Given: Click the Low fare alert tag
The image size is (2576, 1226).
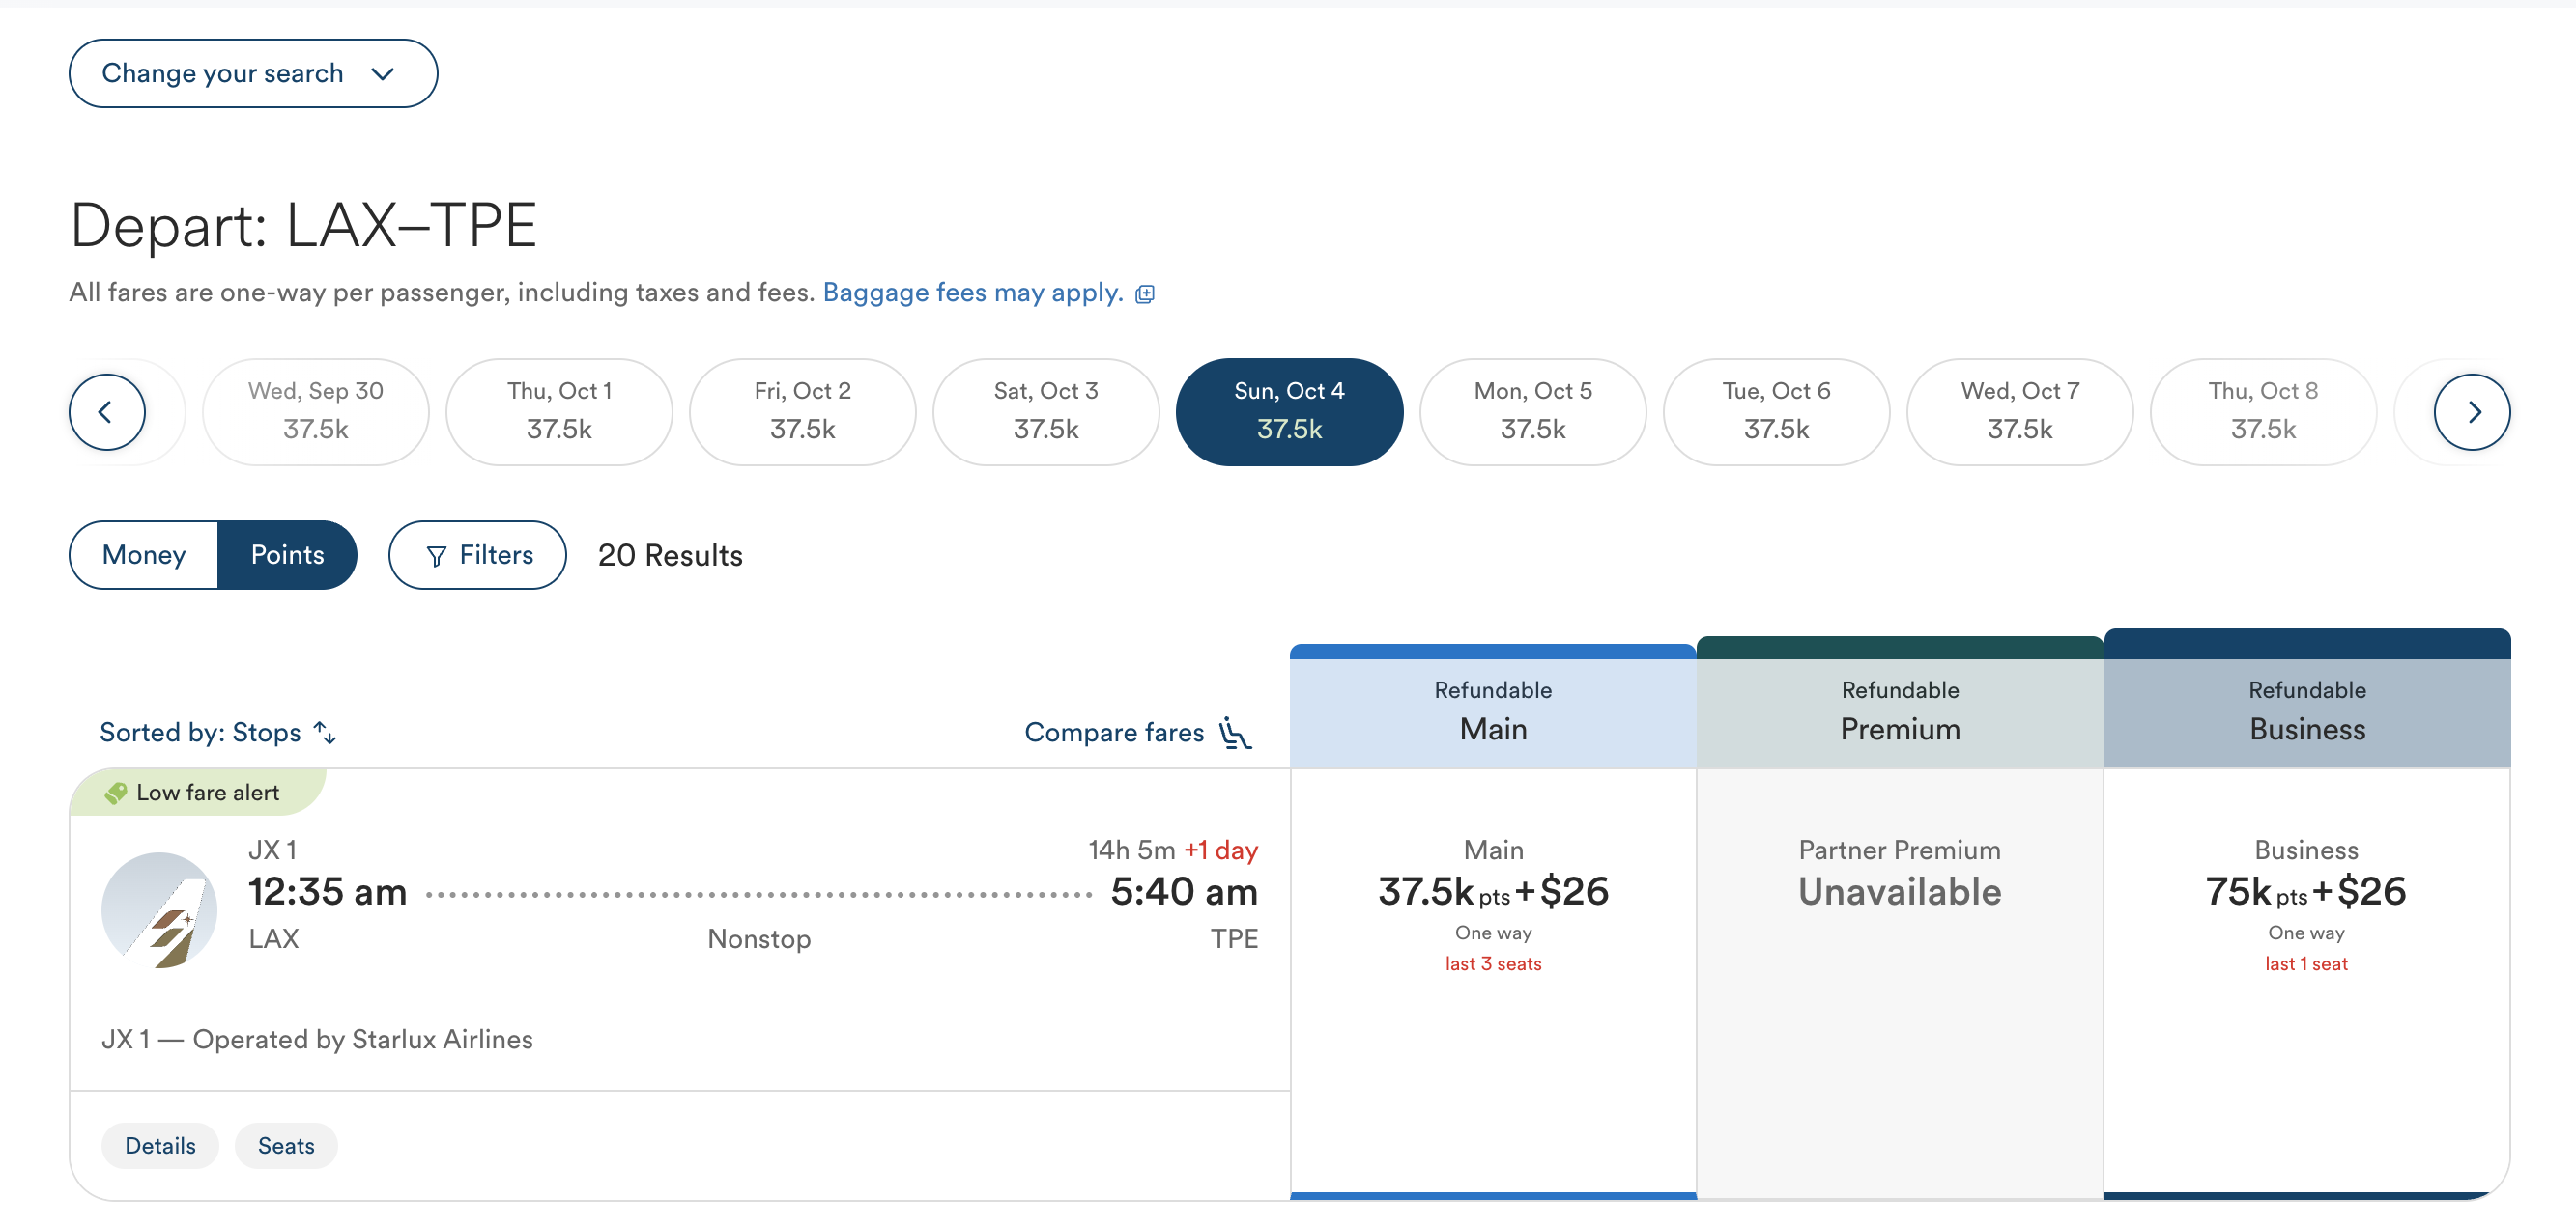Looking at the screenshot, I should 197,793.
